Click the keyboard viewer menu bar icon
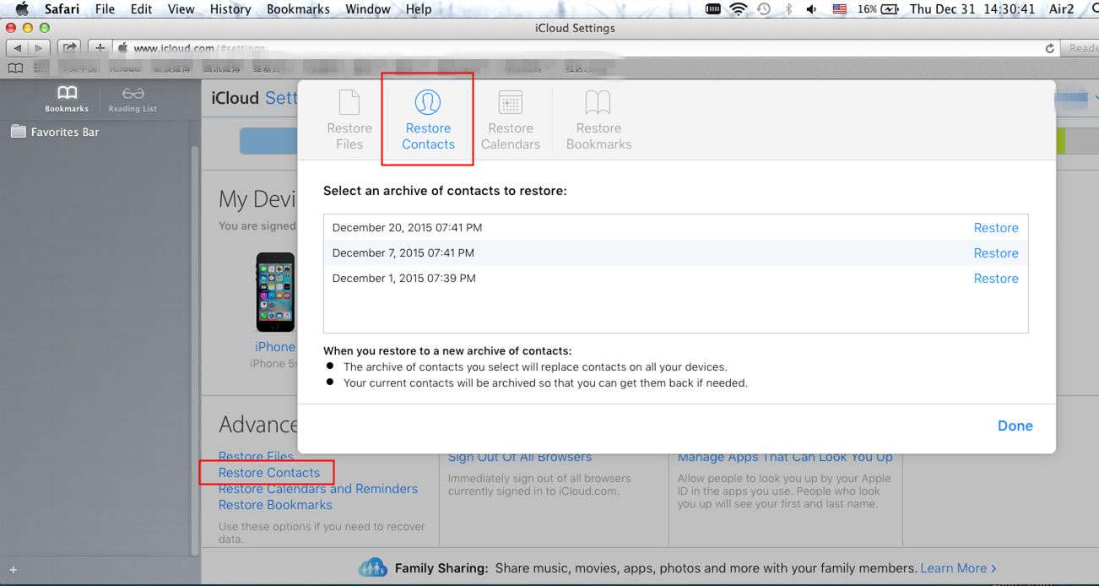 coord(713,9)
